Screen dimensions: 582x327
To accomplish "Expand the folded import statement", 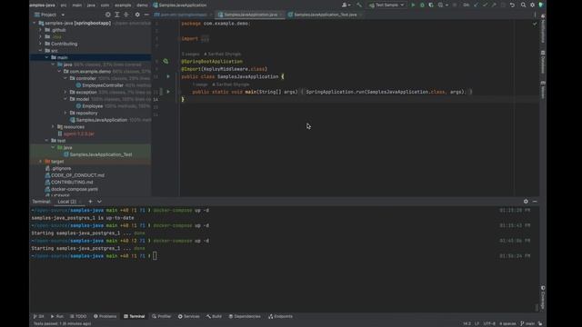I will (205, 38).
